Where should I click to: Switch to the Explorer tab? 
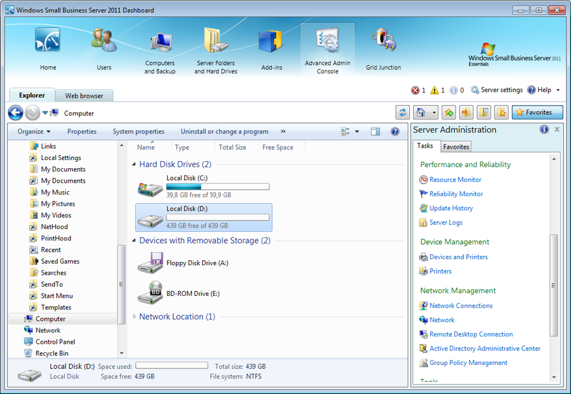point(32,95)
